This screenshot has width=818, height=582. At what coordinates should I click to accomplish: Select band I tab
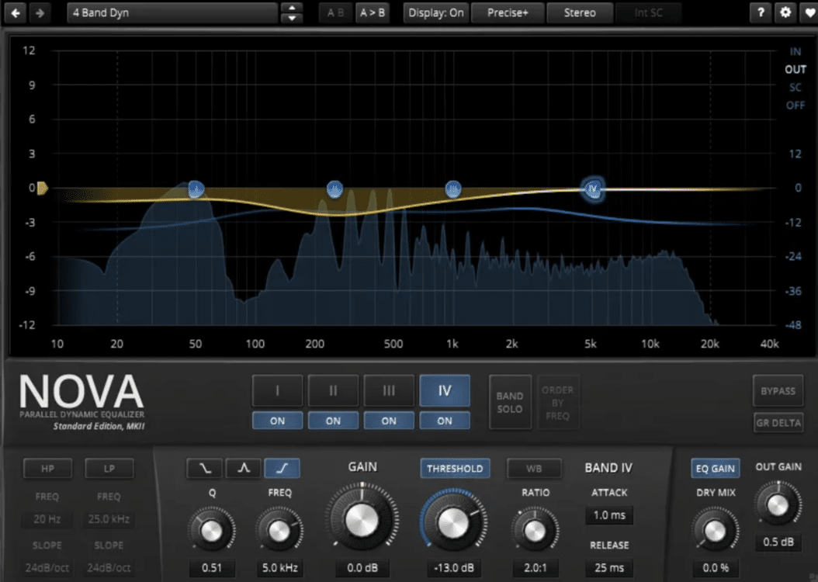(x=278, y=390)
